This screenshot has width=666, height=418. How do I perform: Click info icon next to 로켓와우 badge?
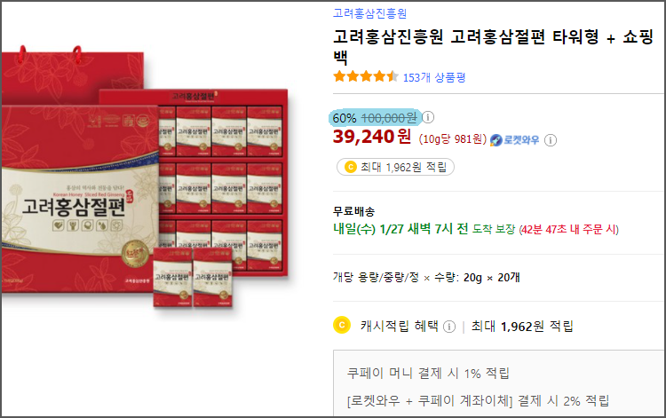[x=551, y=140]
